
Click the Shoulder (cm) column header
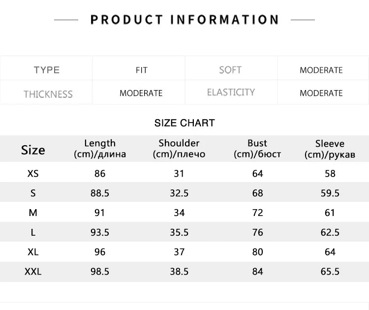pyautogui.click(x=179, y=149)
